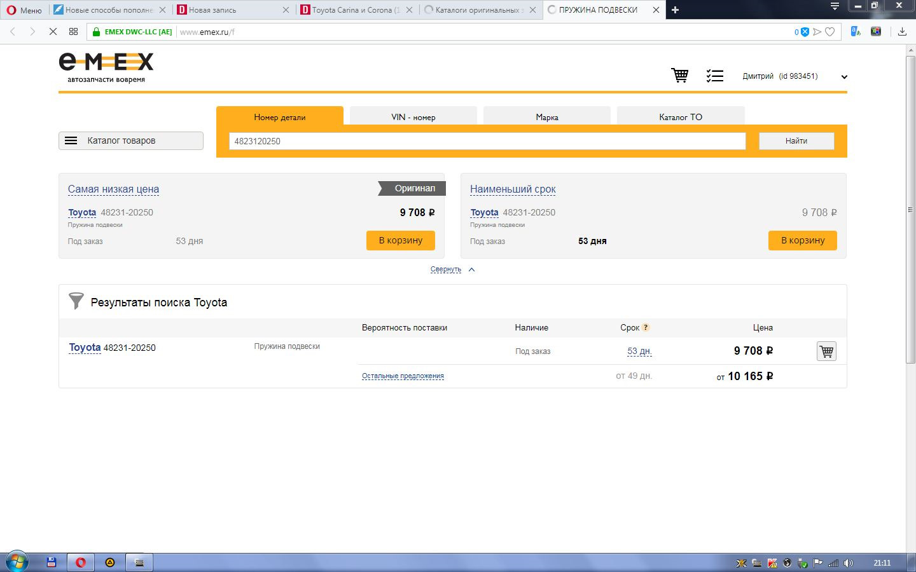
Task: Select the Номер детали tab
Action: [280, 116]
